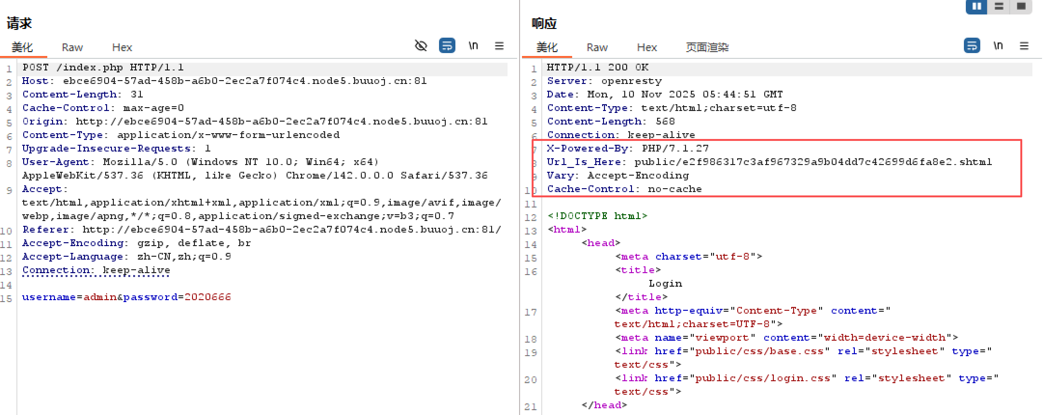Click HTTP/1.1 200 OK status line
The width and height of the screenshot is (1043, 415).
[598, 68]
